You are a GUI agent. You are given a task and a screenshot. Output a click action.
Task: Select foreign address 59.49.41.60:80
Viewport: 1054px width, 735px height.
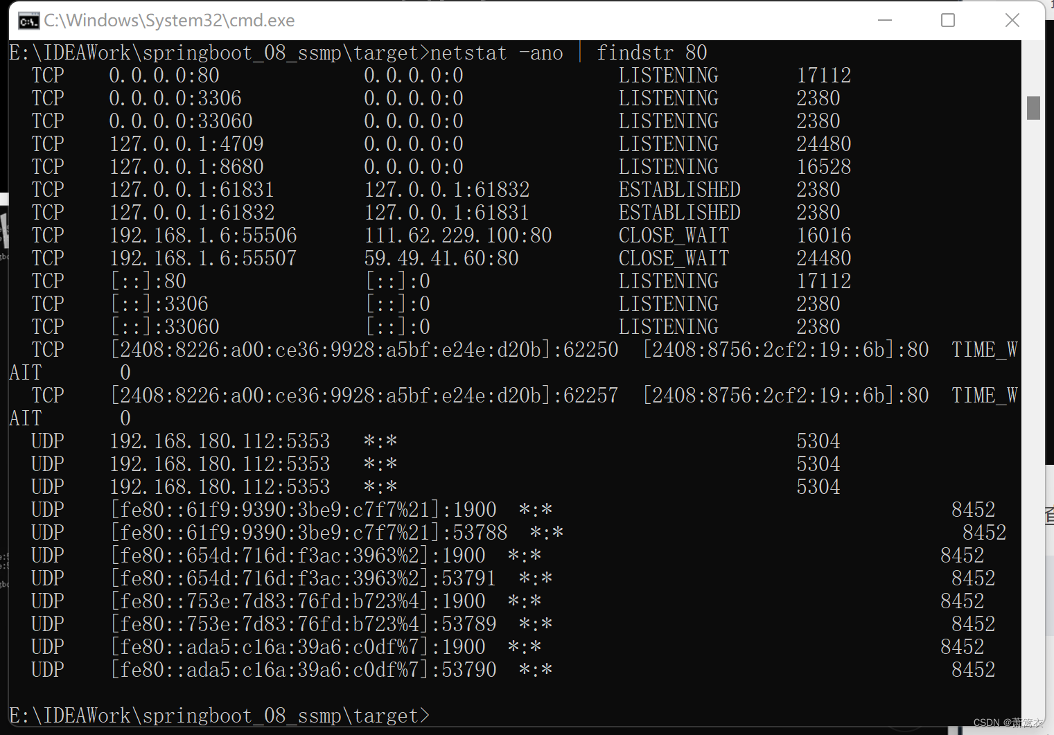[x=441, y=258]
